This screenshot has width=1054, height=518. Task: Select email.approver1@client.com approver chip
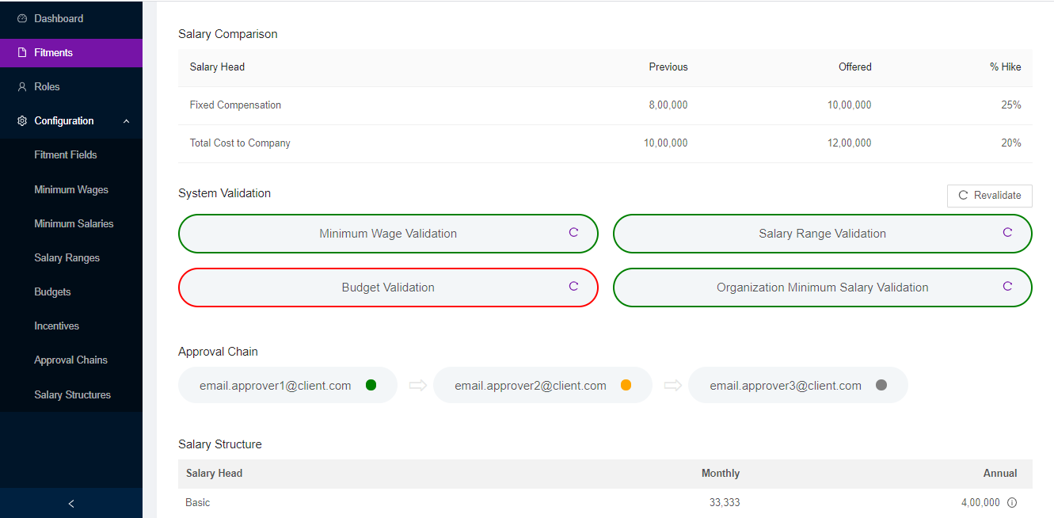click(276, 386)
